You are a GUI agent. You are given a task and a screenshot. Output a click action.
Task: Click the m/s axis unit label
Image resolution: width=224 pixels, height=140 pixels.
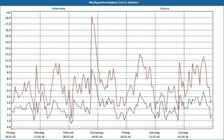point(8,13)
